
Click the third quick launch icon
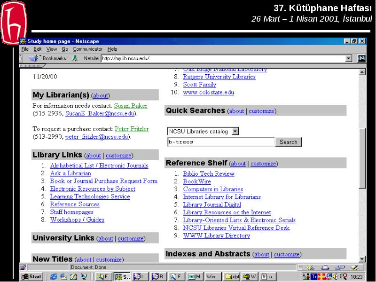(74, 276)
